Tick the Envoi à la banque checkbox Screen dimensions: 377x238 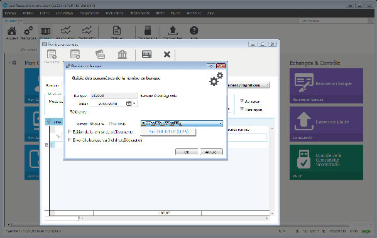(70, 140)
